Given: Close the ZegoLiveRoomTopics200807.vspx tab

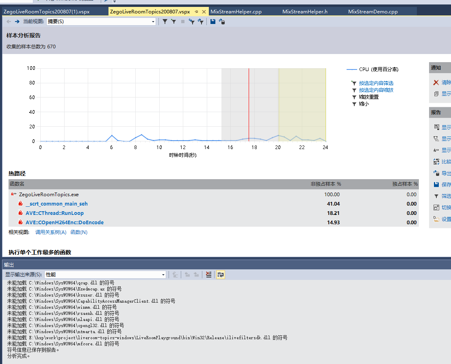Looking at the screenshot, I should click(x=204, y=12).
